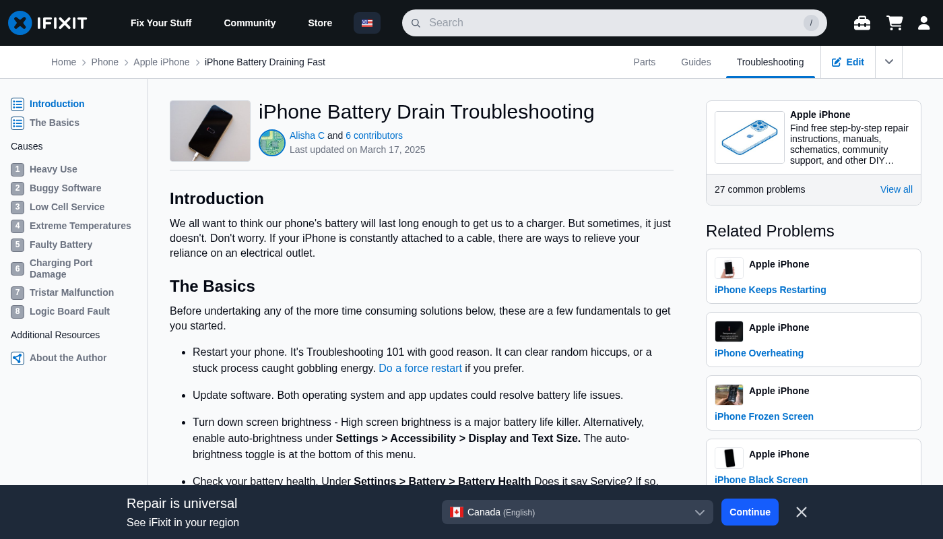Focus the Search input field
943x539 pixels.
point(606,23)
